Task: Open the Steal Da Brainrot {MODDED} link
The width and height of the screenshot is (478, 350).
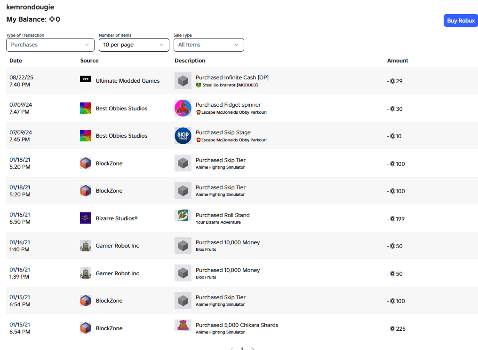Action: 230,85
